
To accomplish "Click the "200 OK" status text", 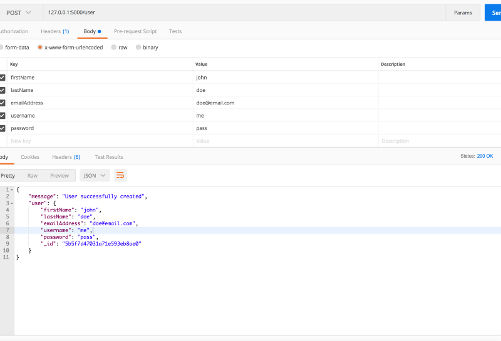I will 485,156.
